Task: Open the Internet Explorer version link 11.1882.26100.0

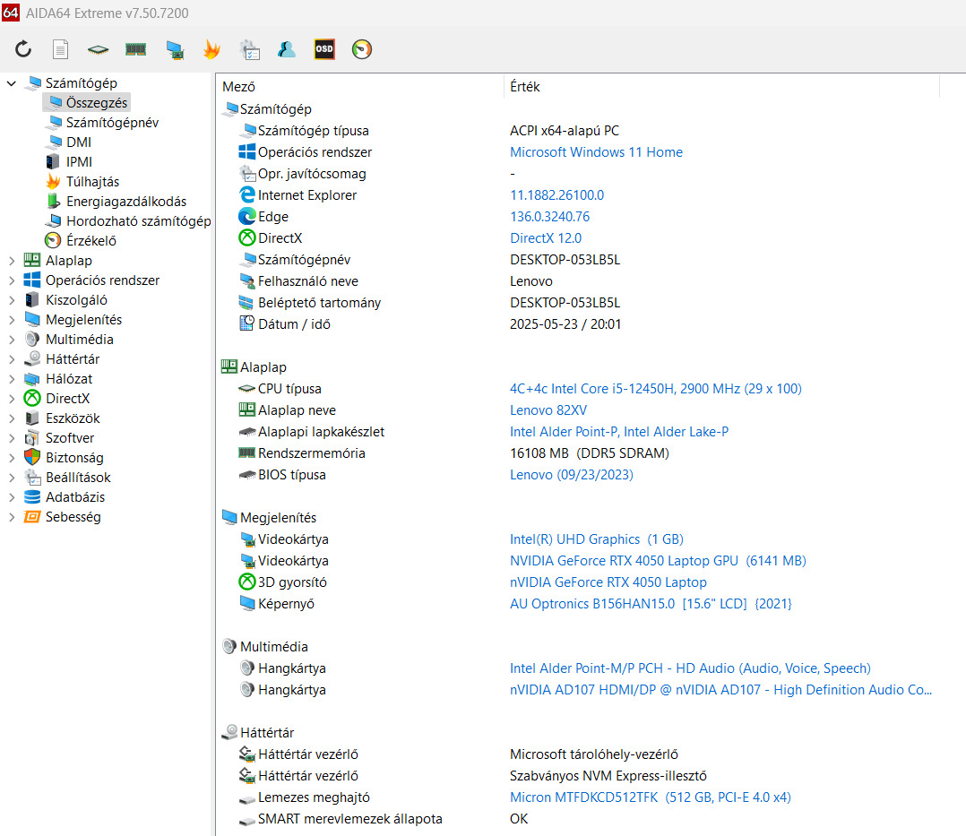Action: point(557,195)
